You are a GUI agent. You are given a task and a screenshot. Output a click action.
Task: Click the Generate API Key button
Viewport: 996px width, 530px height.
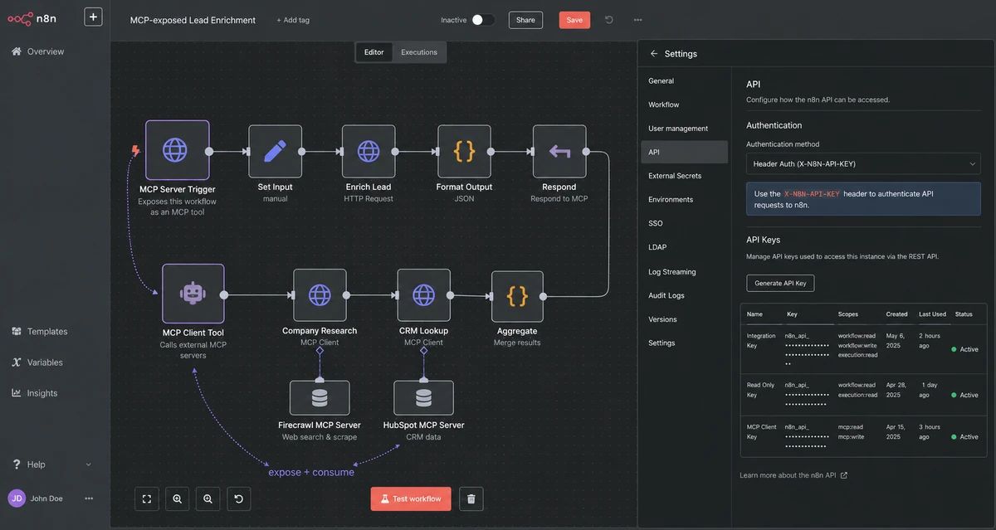[780, 283]
